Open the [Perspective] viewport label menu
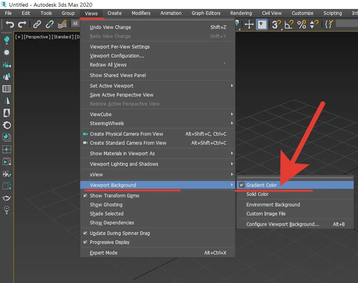358x283 pixels. pyautogui.click(x=37, y=37)
